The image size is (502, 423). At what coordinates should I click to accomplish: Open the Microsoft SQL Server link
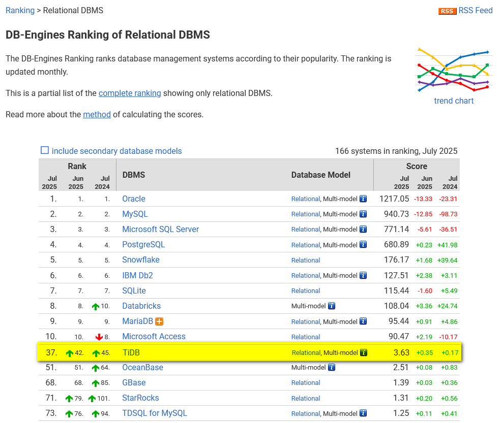[161, 229]
